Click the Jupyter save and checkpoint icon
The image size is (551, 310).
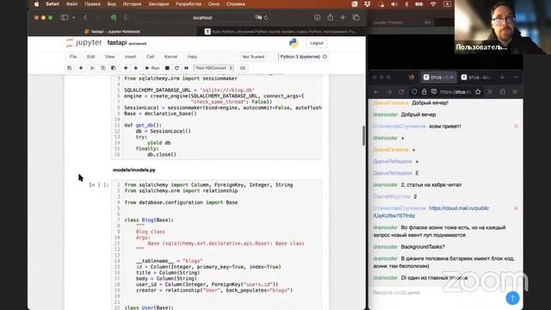pyautogui.click(x=69, y=68)
